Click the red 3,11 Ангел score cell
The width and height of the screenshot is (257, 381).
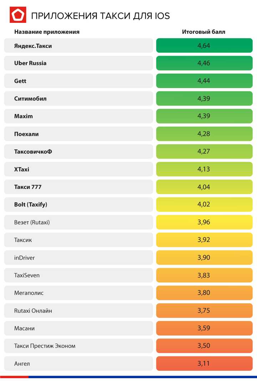coord(204,364)
